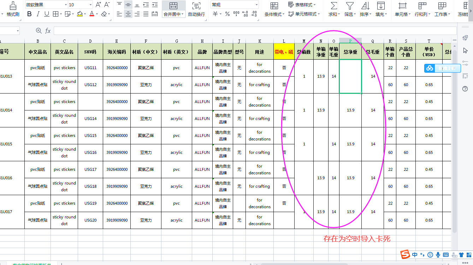Align text to vertical middle
The width and height of the screenshot is (473, 265).
128,5
